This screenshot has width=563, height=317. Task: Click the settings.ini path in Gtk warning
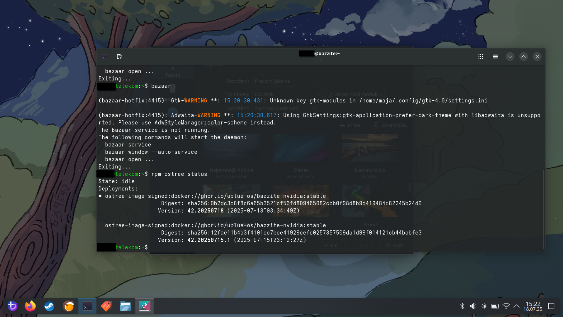[x=423, y=101]
